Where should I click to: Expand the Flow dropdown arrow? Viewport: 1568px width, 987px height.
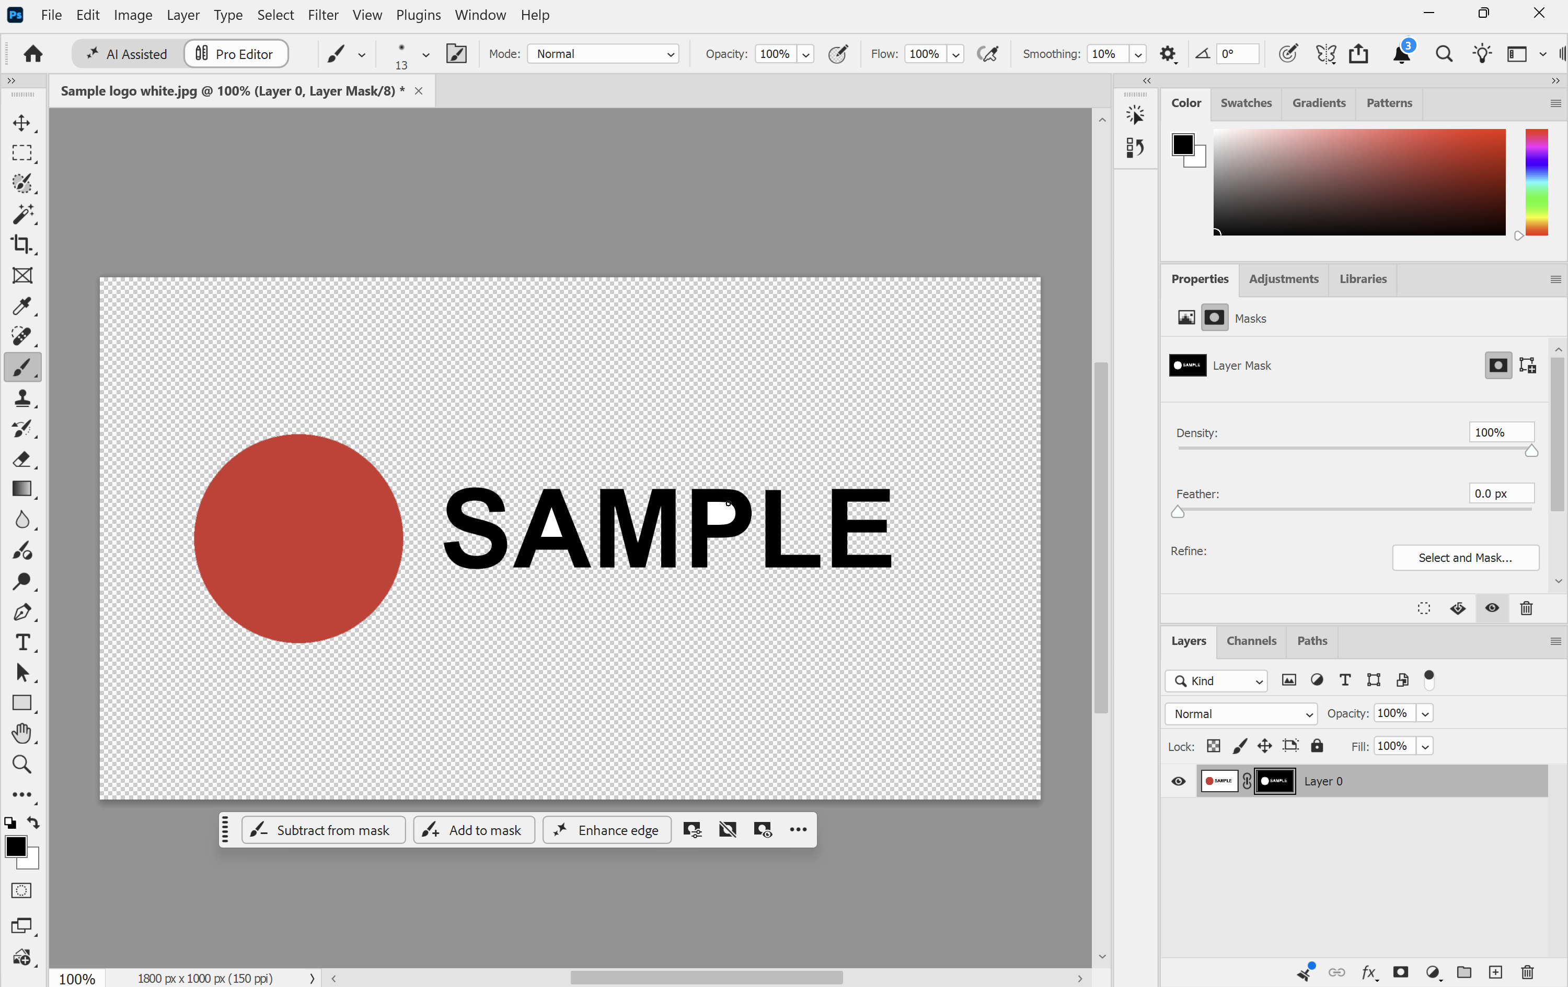(956, 54)
